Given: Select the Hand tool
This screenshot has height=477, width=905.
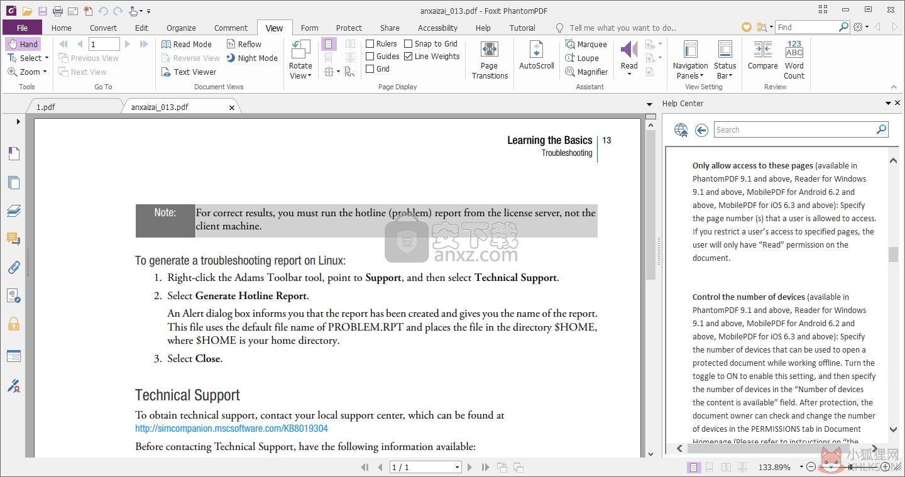Looking at the screenshot, I should click(x=23, y=44).
